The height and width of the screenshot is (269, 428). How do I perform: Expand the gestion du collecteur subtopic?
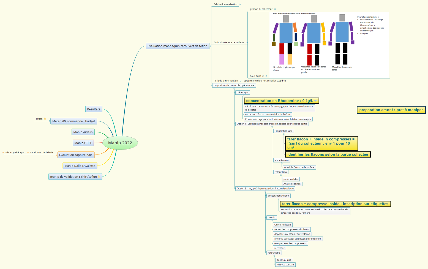(275, 9)
